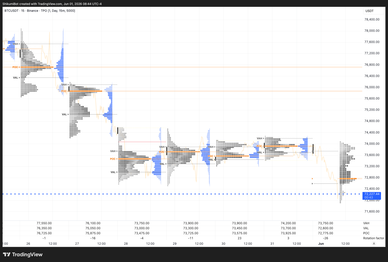Click the 75,200.00 price axis label
The image size is (388, 262).
[x=372, y=110]
